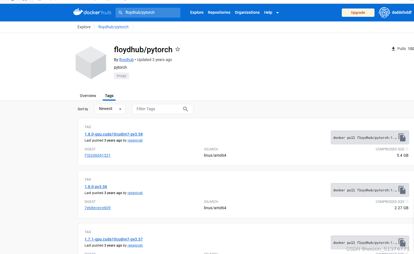Select the Tags tab
Screen dimensions: 414x254
point(109,96)
